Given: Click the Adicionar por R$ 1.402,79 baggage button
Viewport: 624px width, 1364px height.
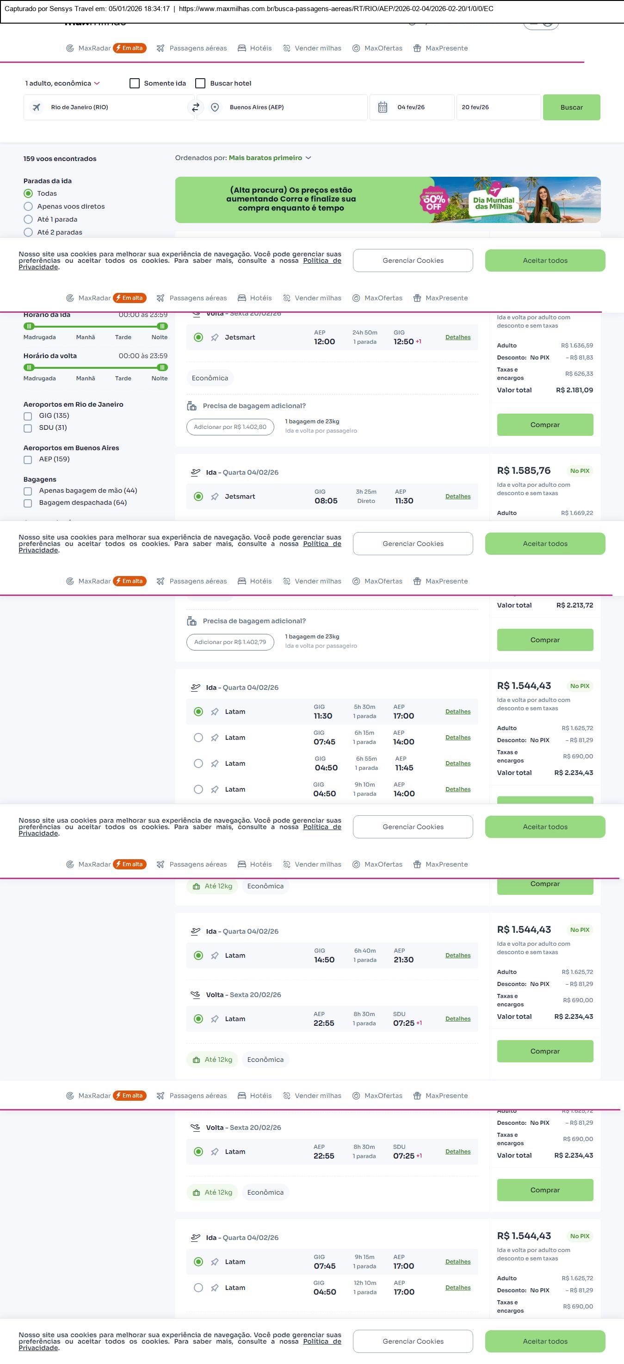Looking at the screenshot, I should (230, 642).
